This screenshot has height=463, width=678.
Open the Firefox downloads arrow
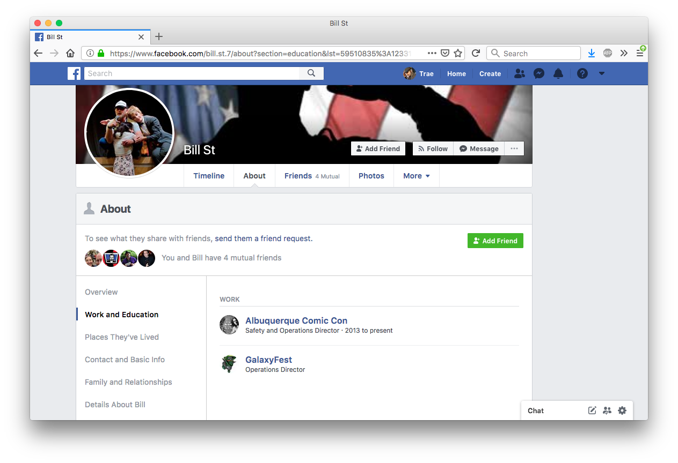click(x=591, y=53)
